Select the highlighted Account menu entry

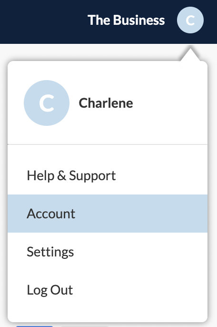(x=108, y=214)
